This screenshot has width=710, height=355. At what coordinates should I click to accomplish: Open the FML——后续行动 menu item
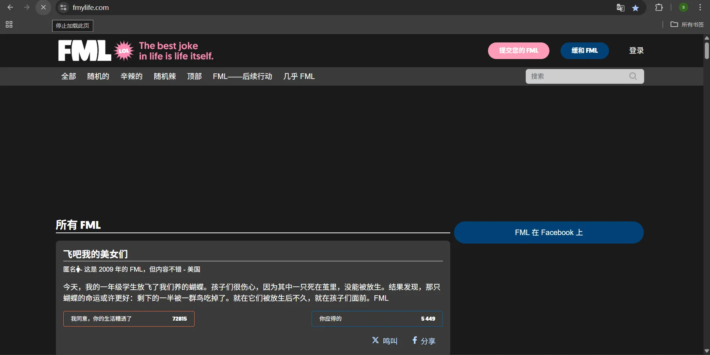(242, 76)
